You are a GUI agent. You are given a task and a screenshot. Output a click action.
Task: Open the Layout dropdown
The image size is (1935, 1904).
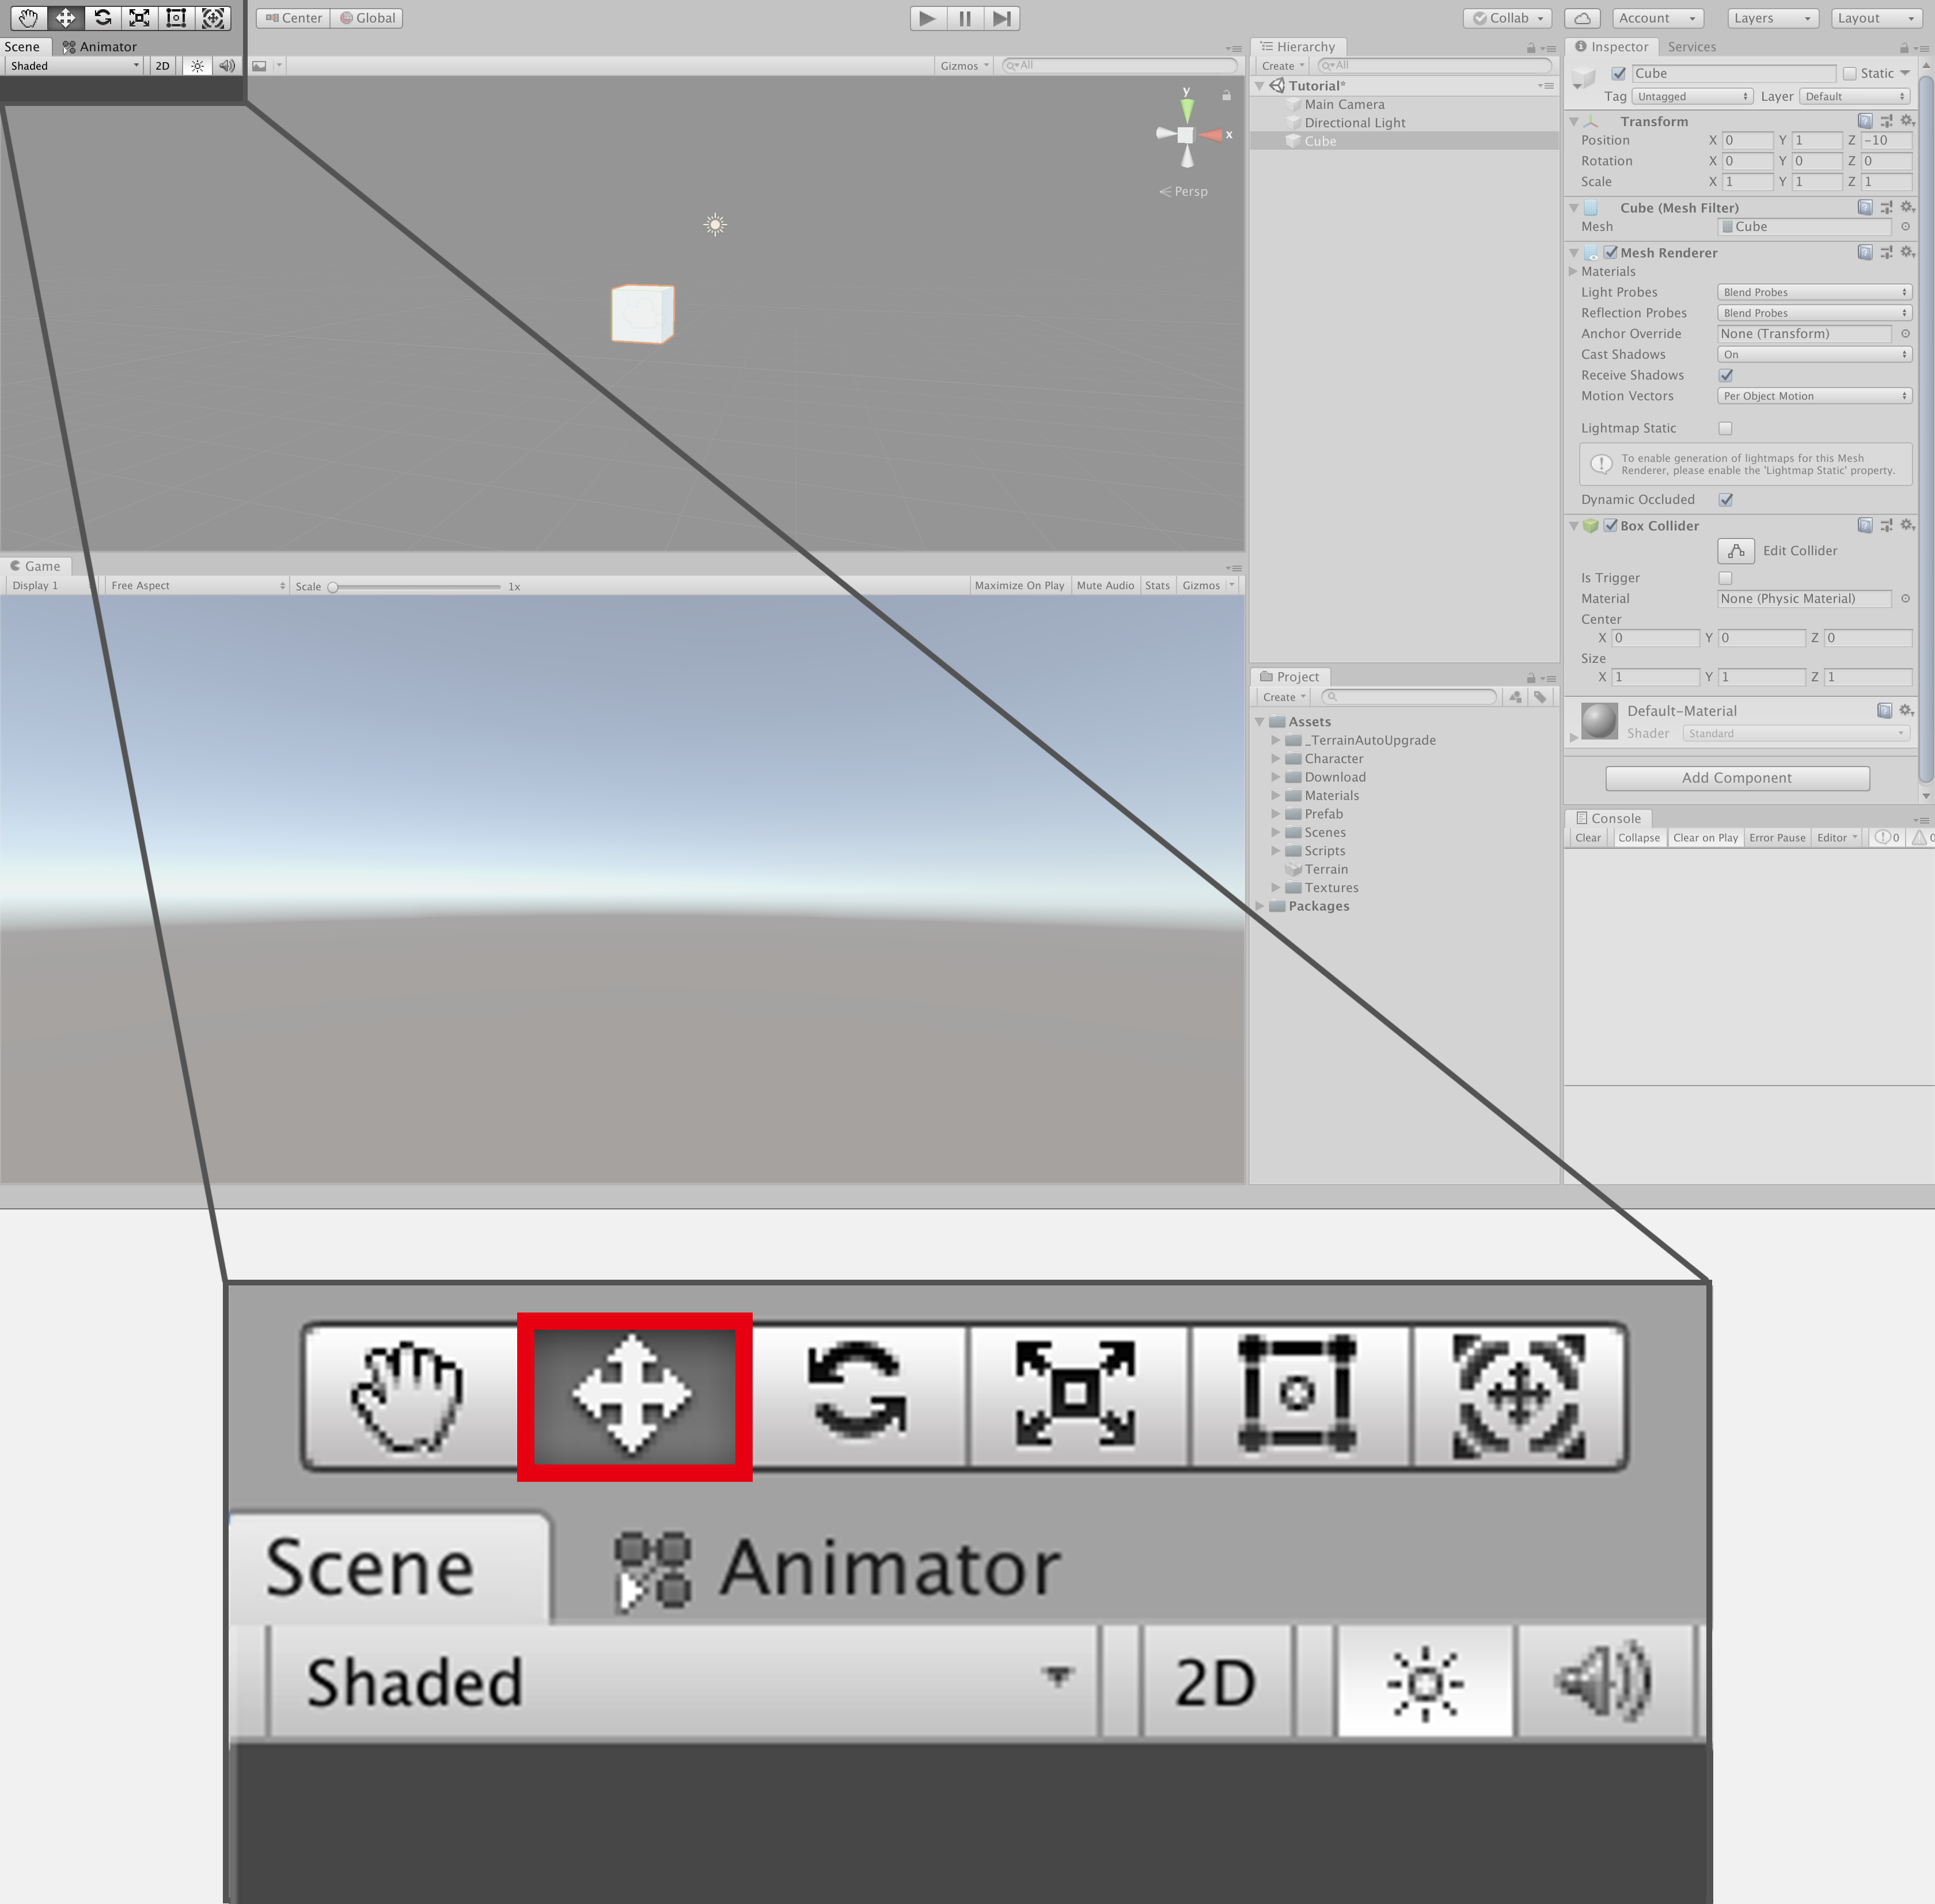coord(1876,18)
